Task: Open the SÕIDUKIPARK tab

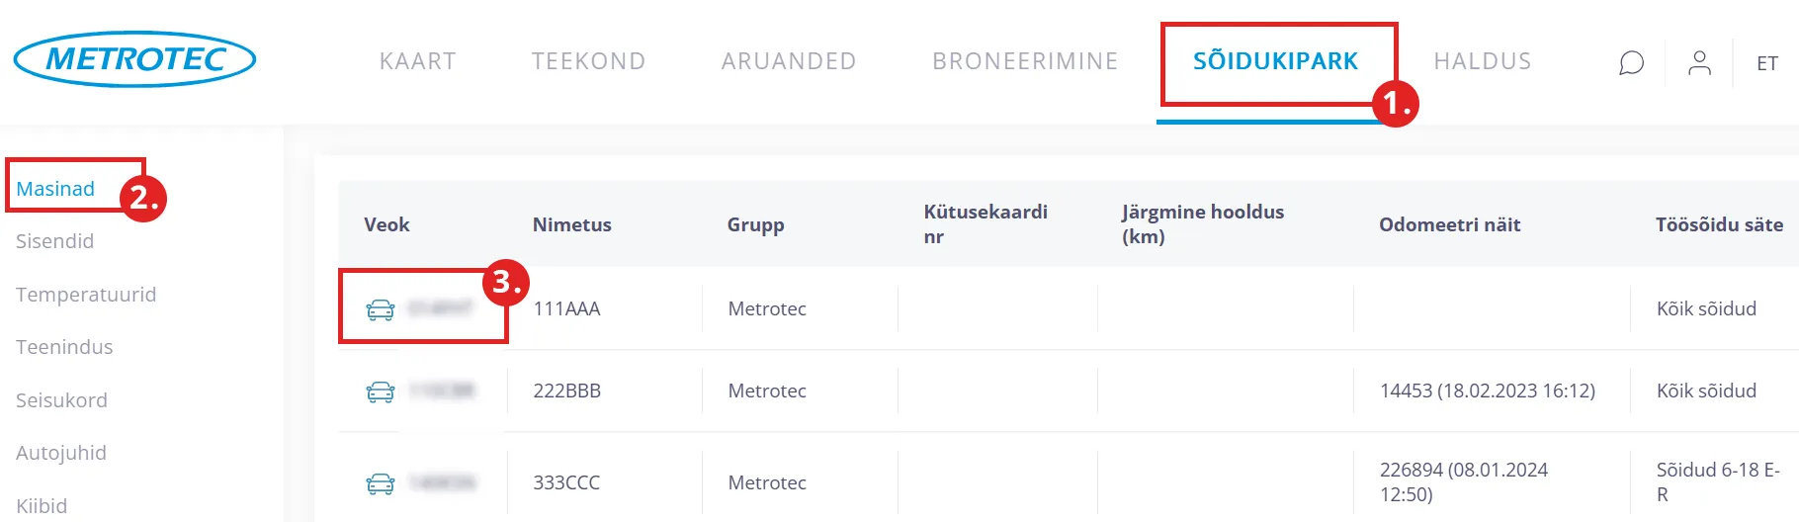Action: 1275,61
